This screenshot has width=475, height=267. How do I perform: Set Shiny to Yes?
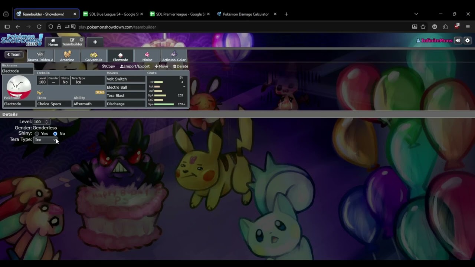[x=37, y=133]
